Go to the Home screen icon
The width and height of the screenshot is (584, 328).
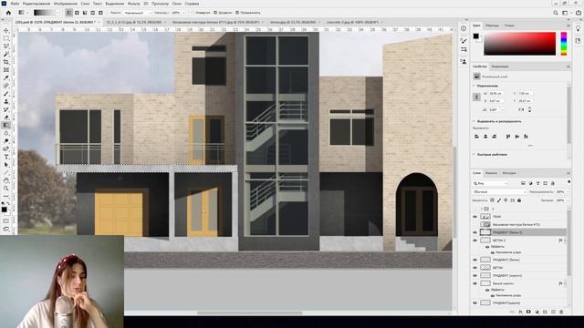[x=8, y=13]
